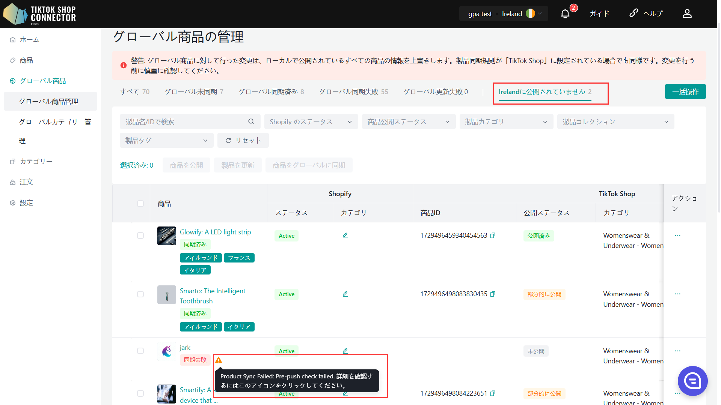The image size is (721, 405).
Task: Open 設定 settings in sidebar
Action: pyautogui.click(x=26, y=203)
